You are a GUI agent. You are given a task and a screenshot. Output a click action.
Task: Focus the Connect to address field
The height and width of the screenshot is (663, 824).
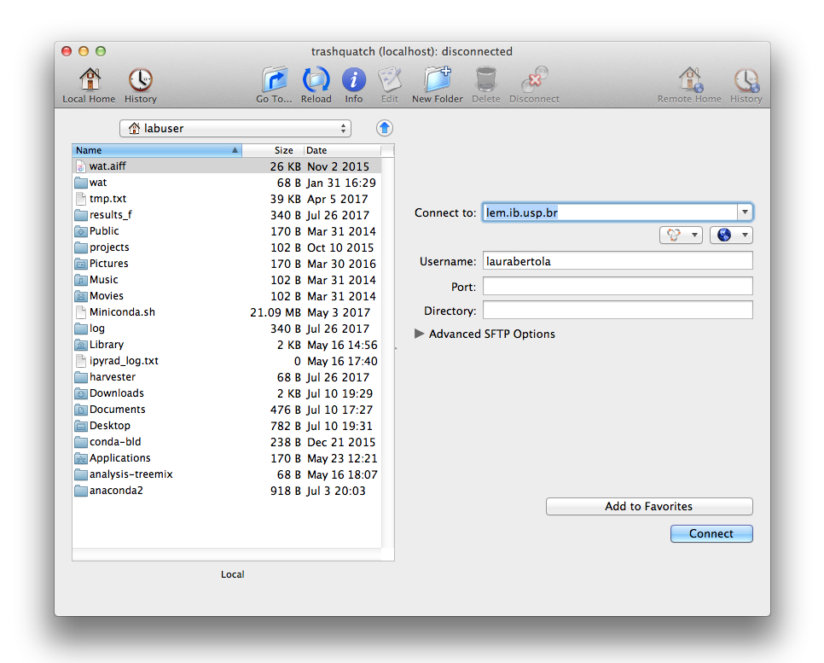click(x=610, y=212)
